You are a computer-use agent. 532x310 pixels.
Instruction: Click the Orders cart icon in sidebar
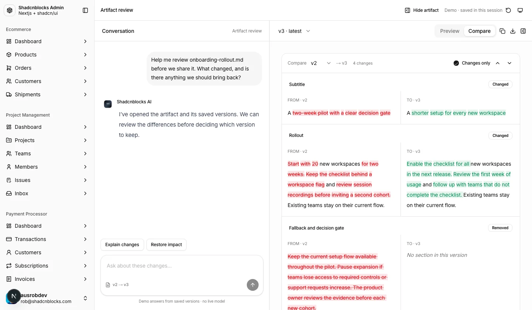click(x=9, y=68)
